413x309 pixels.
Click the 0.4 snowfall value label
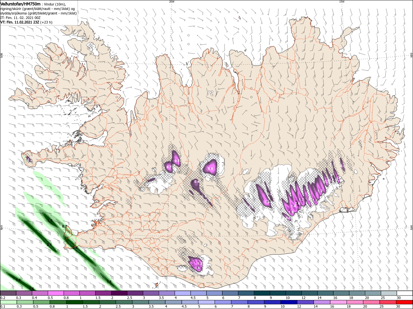(197, 182)
